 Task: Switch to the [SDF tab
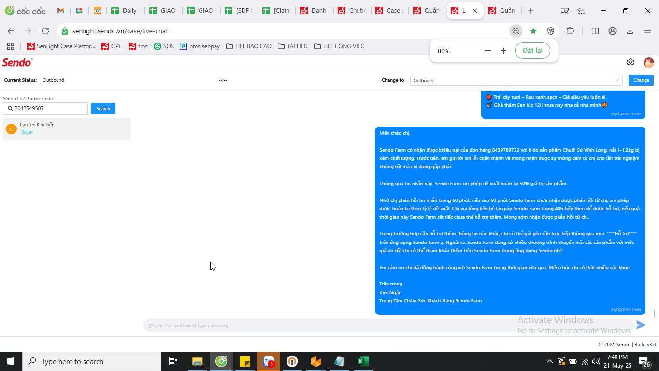coord(240,11)
